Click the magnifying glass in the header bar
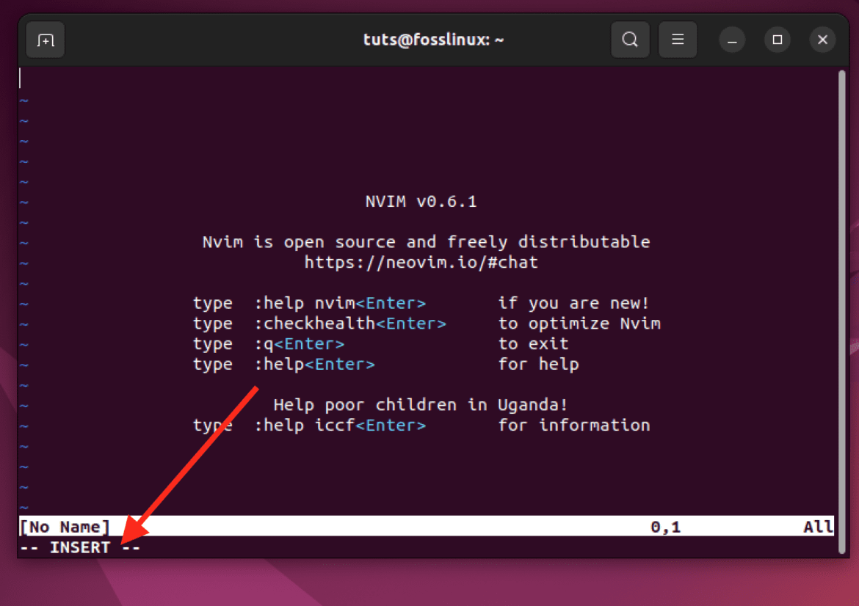Viewport: 859px width, 606px height. 630,40
